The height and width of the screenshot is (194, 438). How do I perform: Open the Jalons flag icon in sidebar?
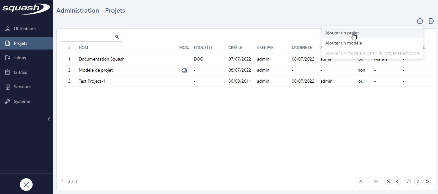click(x=7, y=58)
